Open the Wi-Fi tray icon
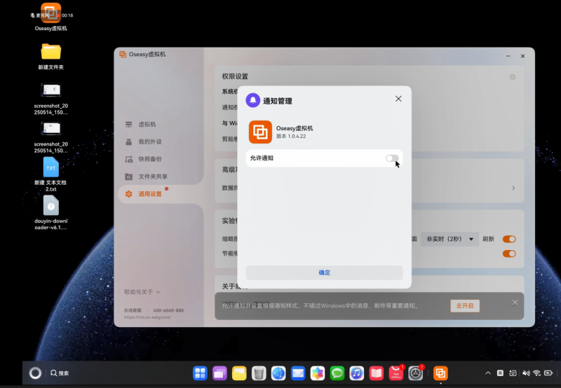The height and width of the screenshot is (388, 561). pyautogui.click(x=536, y=373)
